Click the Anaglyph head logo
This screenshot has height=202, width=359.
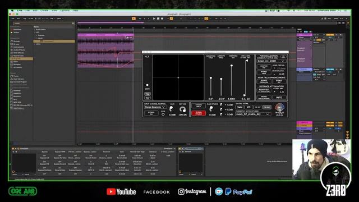click(279, 108)
